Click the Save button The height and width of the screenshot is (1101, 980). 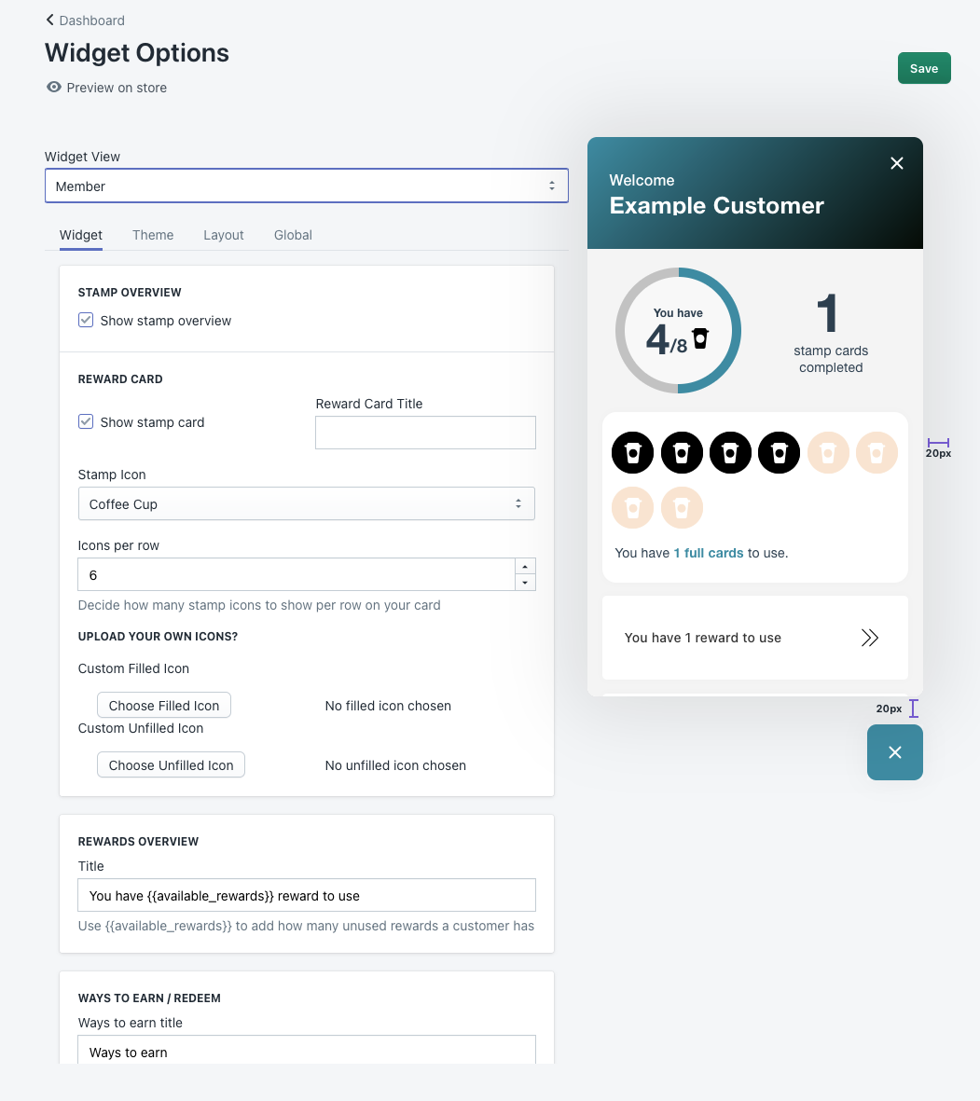click(x=923, y=68)
